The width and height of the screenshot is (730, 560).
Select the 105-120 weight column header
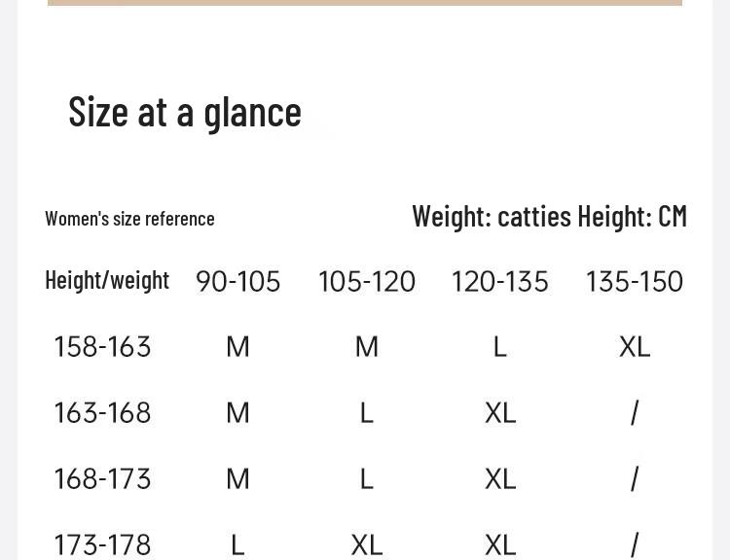[367, 282]
